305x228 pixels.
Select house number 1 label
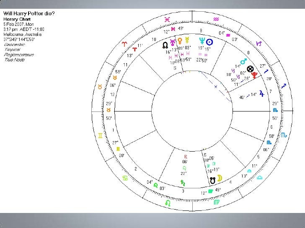tap(113, 130)
